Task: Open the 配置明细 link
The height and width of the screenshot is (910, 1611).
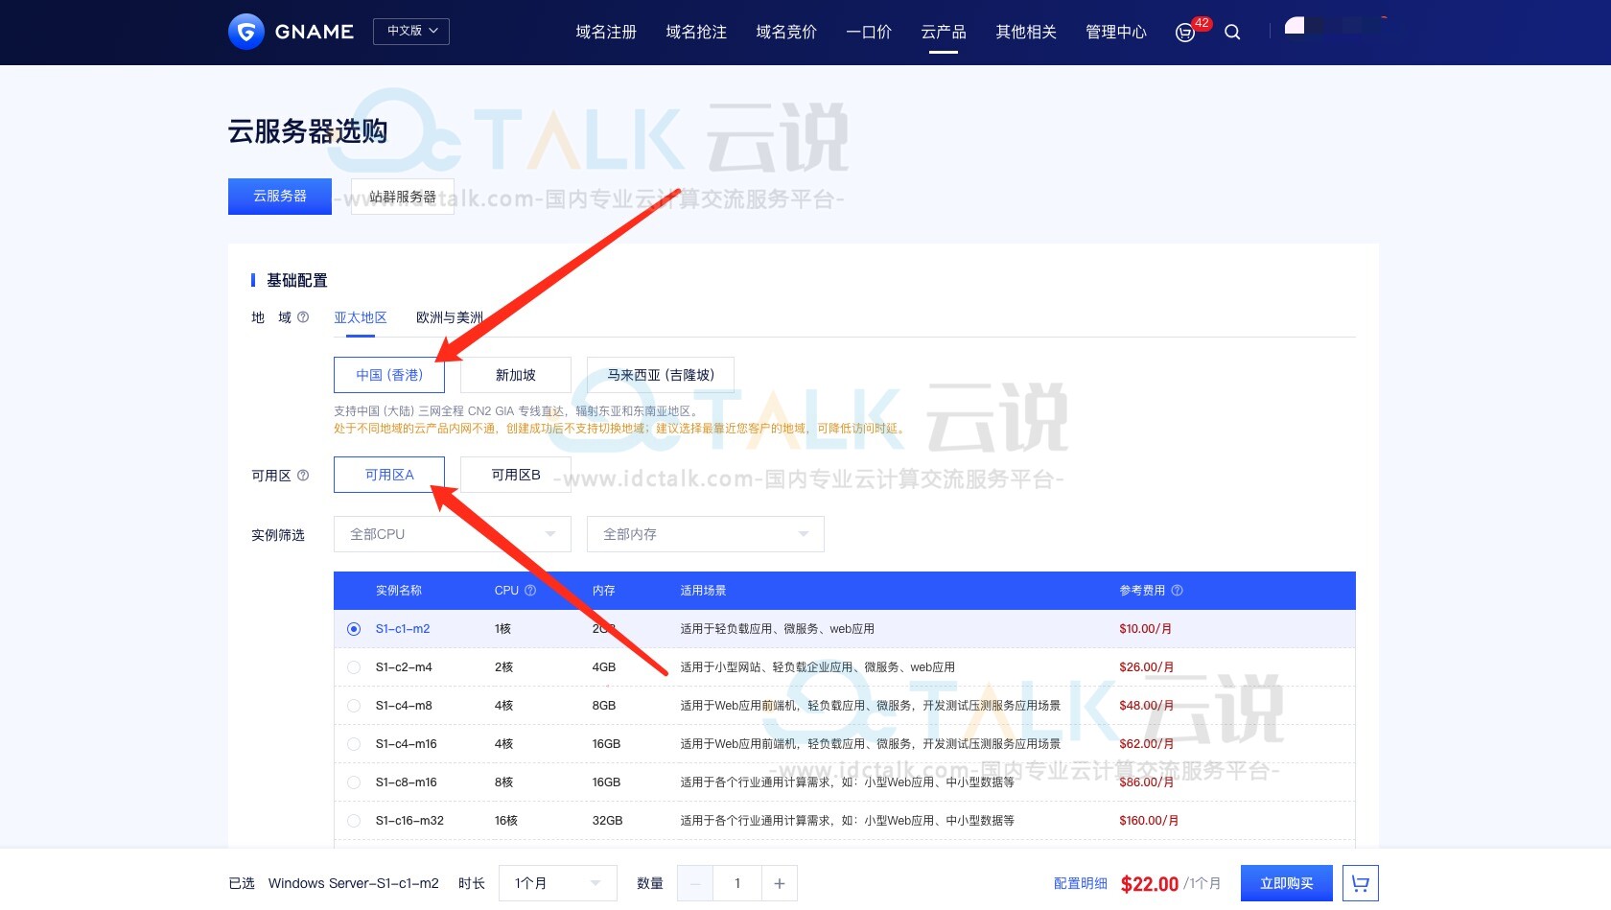Action: tap(1081, 883)
